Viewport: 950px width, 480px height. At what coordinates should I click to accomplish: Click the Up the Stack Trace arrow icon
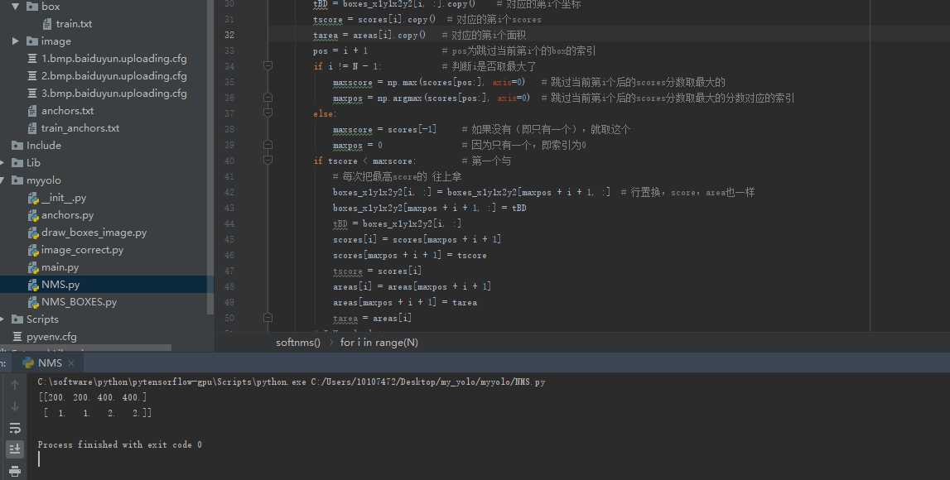click(15, 384)
